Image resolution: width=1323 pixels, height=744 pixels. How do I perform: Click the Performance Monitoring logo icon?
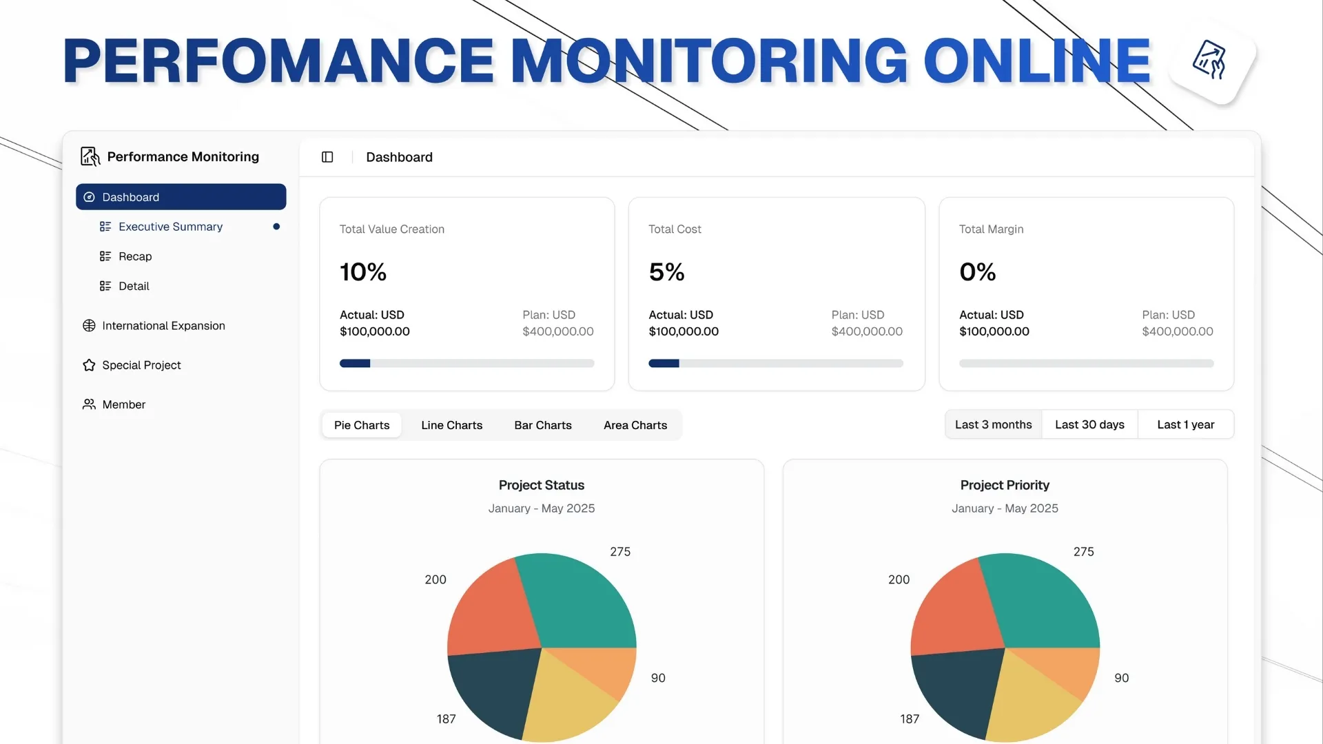click(x=90, y=156)
